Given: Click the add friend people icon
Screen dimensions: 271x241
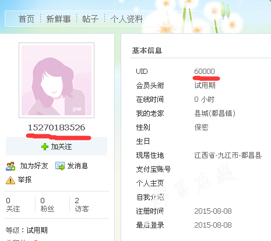Looking at the screenshot, I should (10, 166).
